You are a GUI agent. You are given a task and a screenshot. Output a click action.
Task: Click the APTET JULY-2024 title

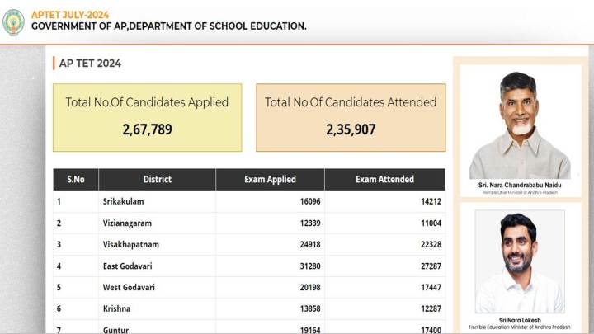[70, 15]
